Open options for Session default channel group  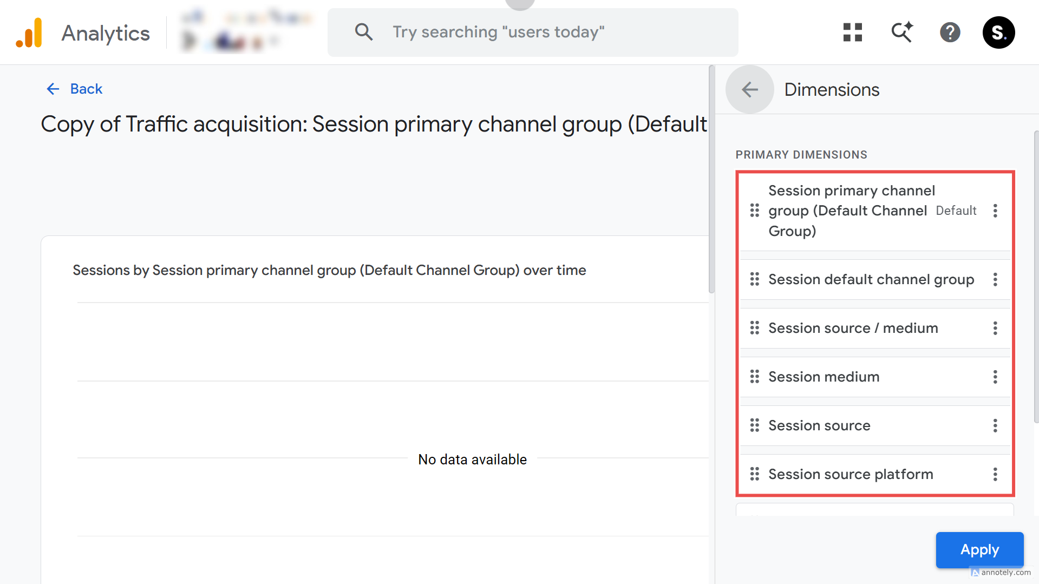coord(995,279)
